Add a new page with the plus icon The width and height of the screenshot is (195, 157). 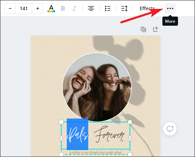click(156, 29)
